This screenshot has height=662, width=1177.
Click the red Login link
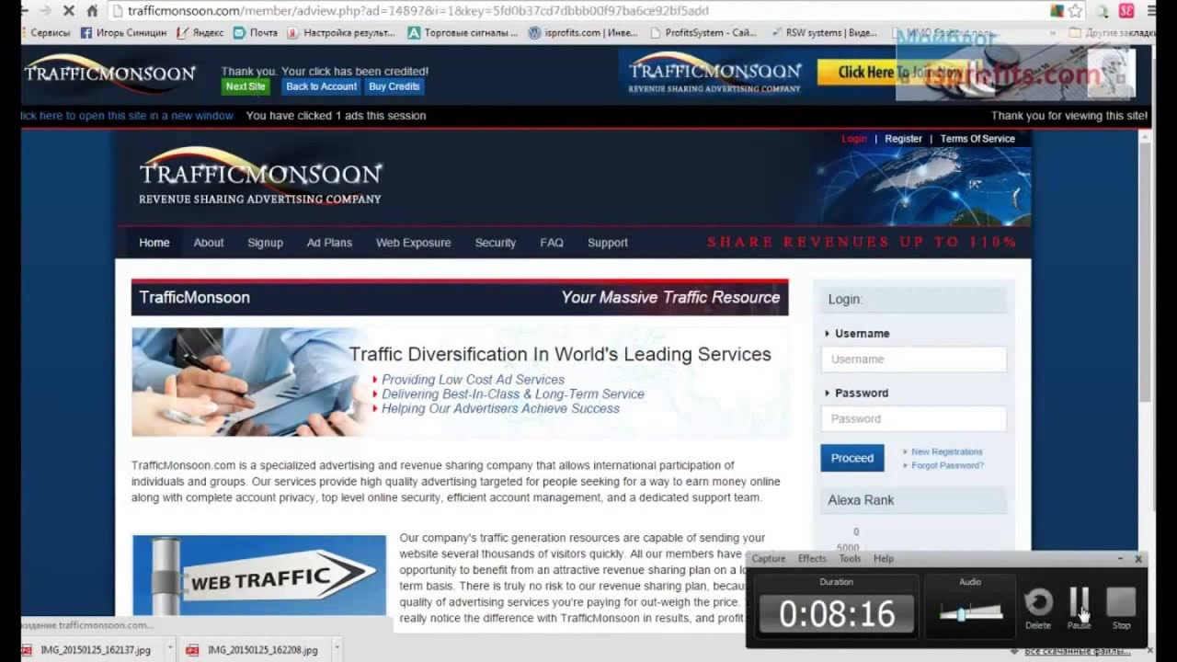tap(854, 139)
